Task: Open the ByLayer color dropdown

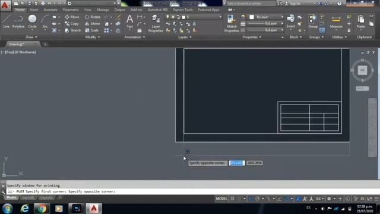Action: (x=267, y=17)
